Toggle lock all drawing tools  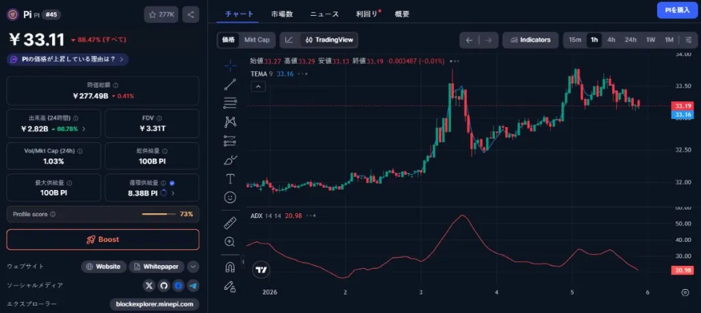230,286
